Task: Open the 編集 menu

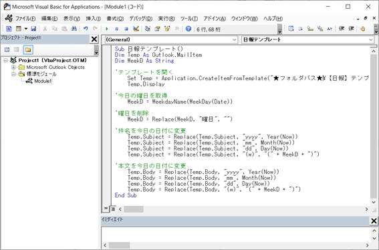Action: point(49,19)
